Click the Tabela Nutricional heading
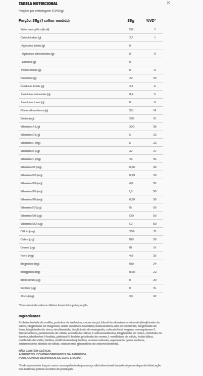Screen dimensions: 203x376 (38, 4)
